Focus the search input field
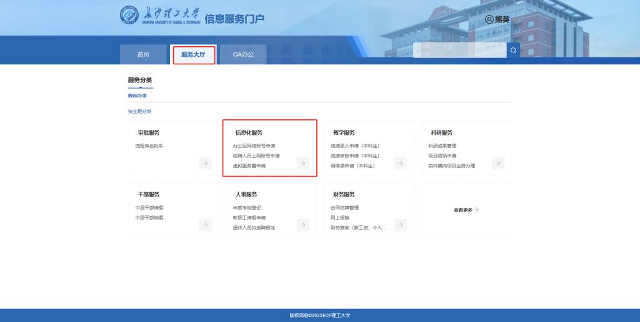The width and height of the screenshot is (640, 322). click(459, 51)
